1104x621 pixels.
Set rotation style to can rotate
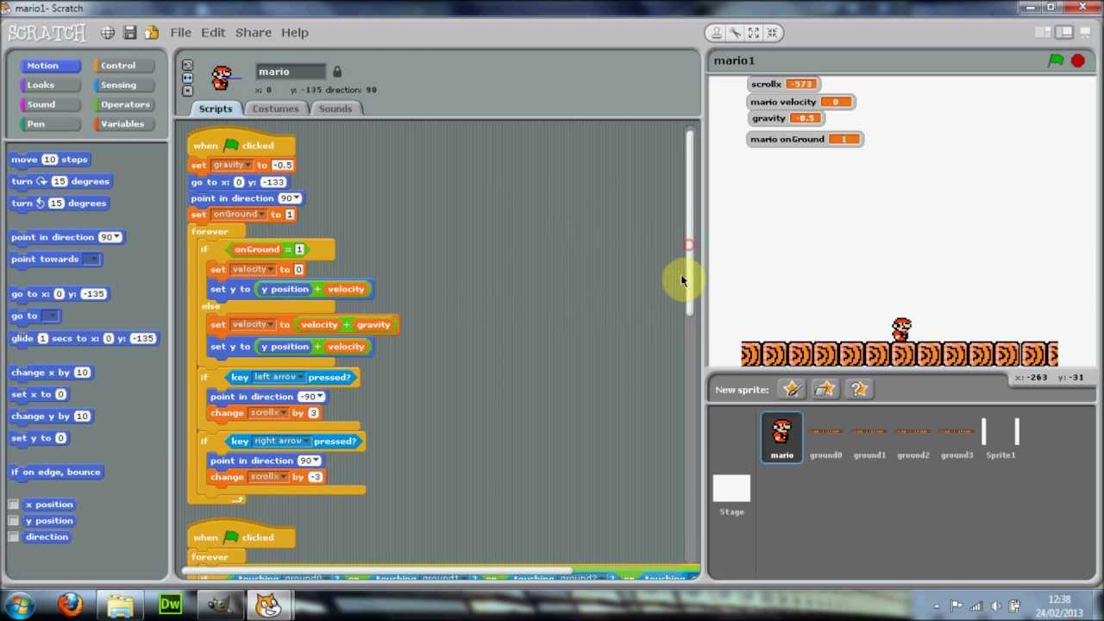click(x=187, y=65)
